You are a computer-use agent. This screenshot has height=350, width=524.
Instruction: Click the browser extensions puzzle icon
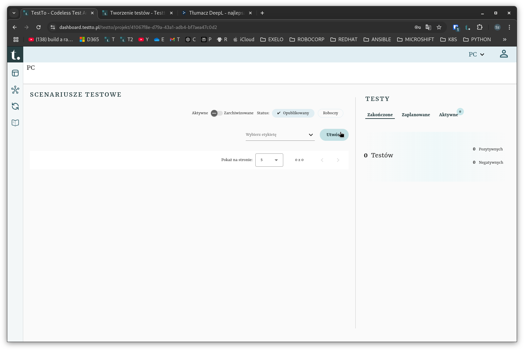(480, 27)
